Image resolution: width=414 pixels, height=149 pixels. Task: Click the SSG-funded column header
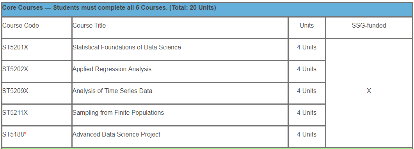tap(369, 26)
